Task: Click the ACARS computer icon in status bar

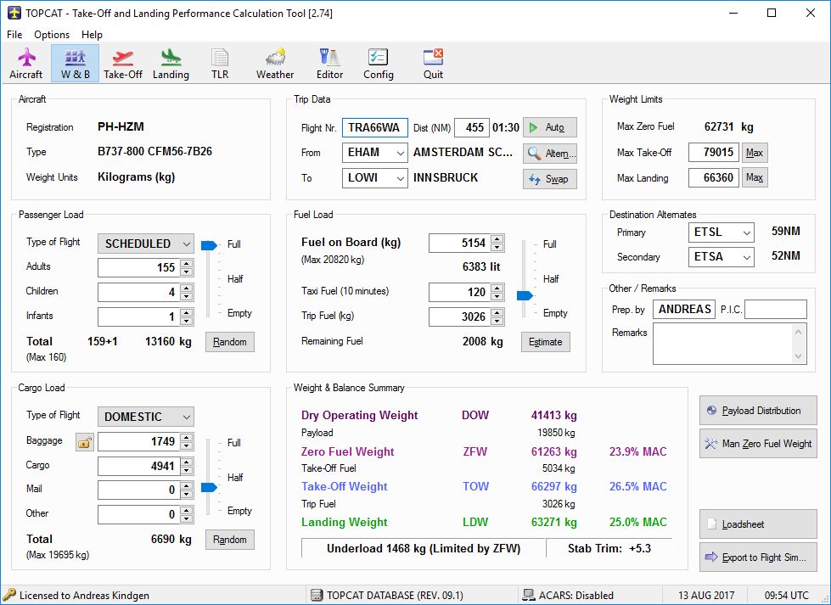Action: tap(528, 596)
